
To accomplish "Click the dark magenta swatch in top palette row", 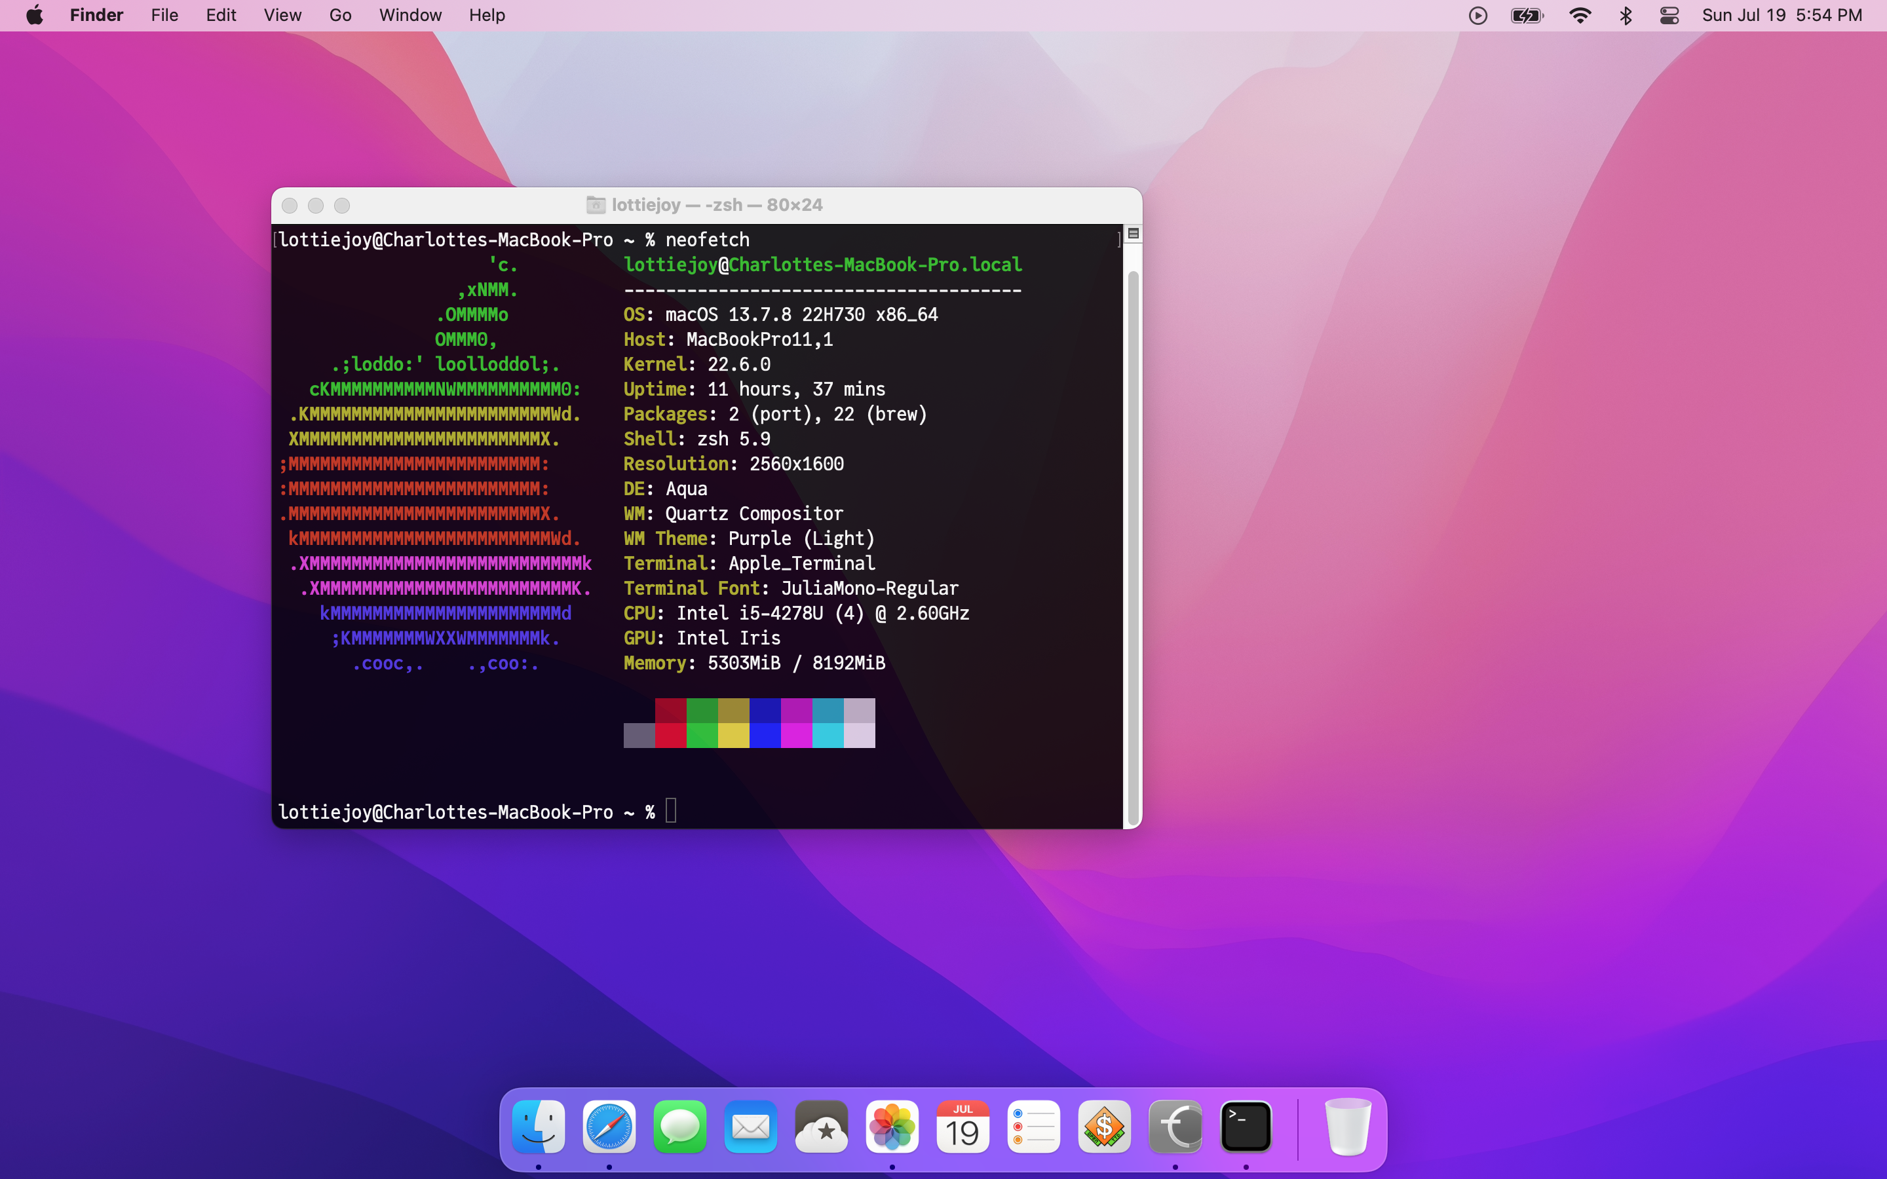I will [796, 711].
